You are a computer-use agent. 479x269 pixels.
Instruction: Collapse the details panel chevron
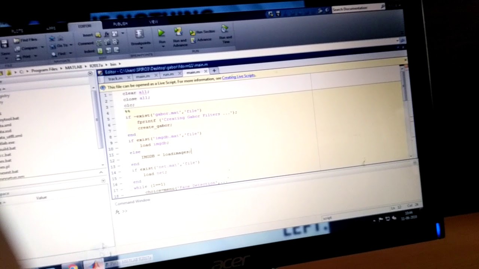[x=101, y=172]
